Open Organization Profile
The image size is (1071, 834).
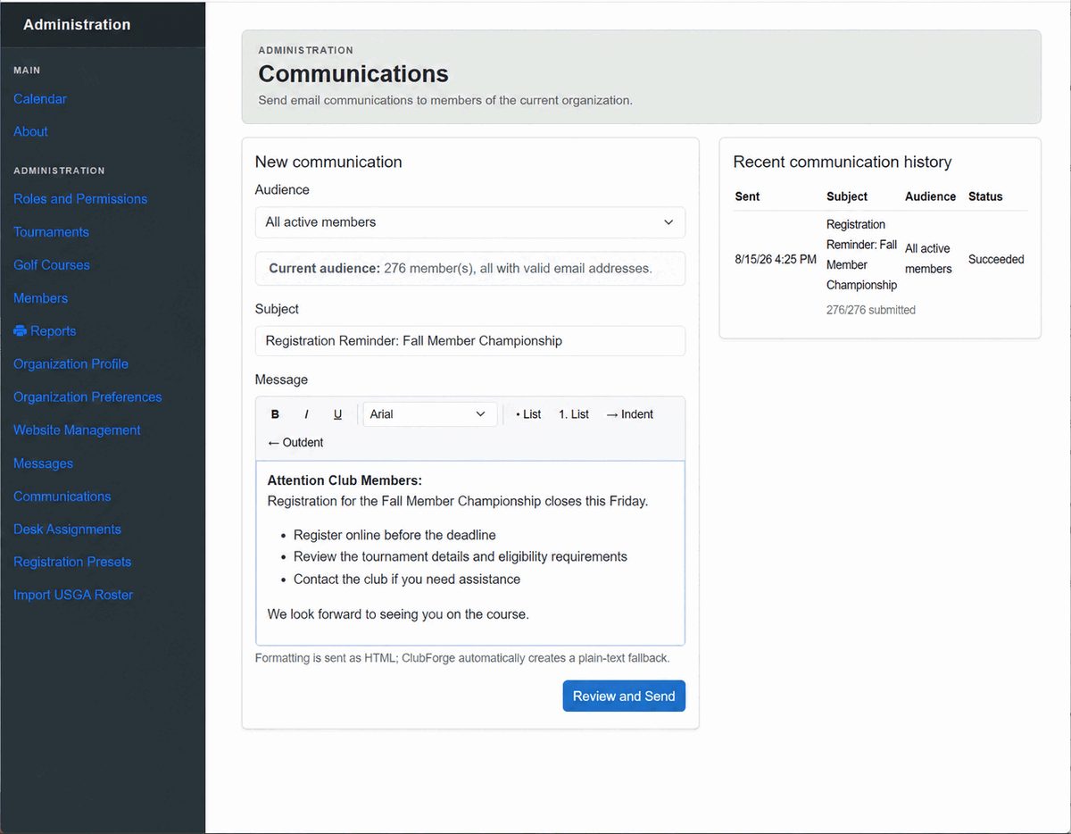pyautogui.click(x=71, y=364)
